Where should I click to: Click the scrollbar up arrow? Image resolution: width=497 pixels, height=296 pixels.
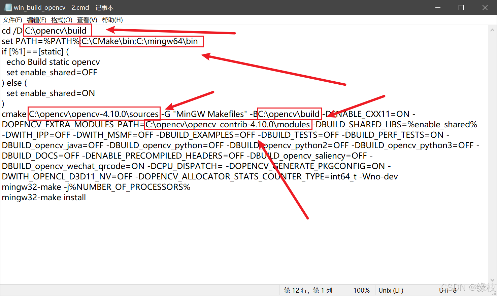(x=492, y=29)
